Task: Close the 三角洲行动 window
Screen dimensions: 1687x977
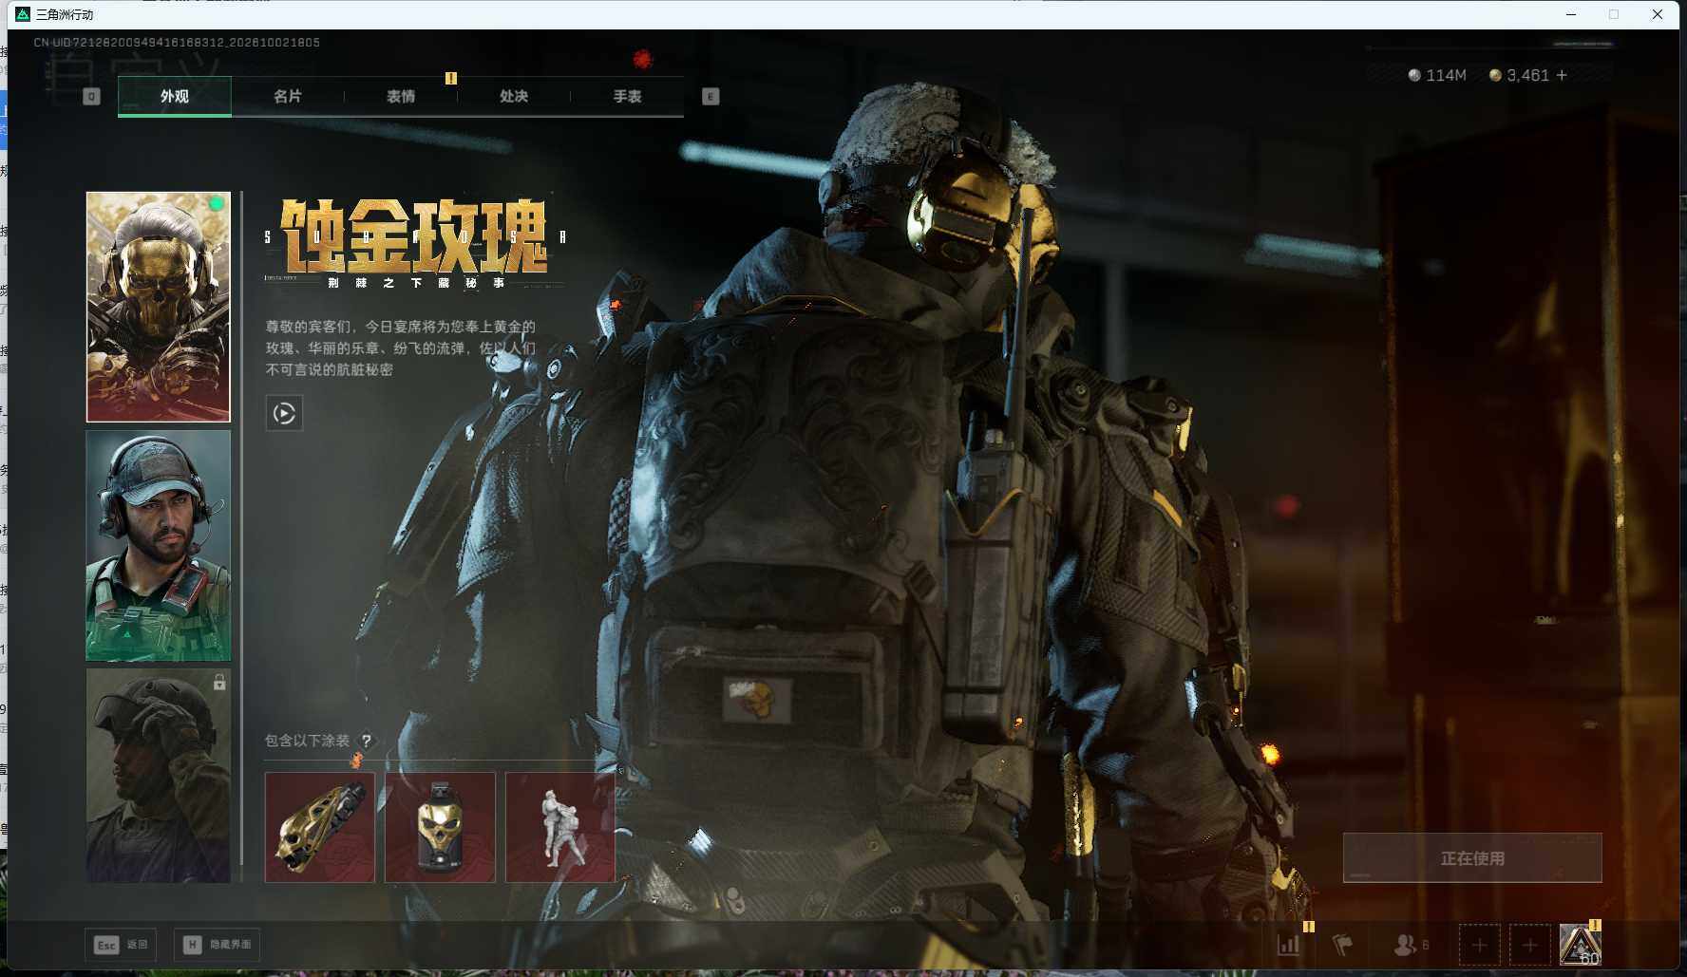Action: 1658,14
